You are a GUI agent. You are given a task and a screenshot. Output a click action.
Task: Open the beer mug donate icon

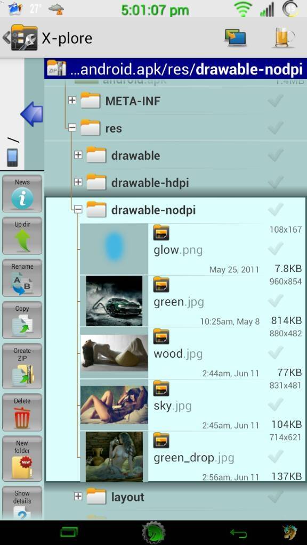285,37
